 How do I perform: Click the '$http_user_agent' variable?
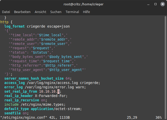point(66,70)
